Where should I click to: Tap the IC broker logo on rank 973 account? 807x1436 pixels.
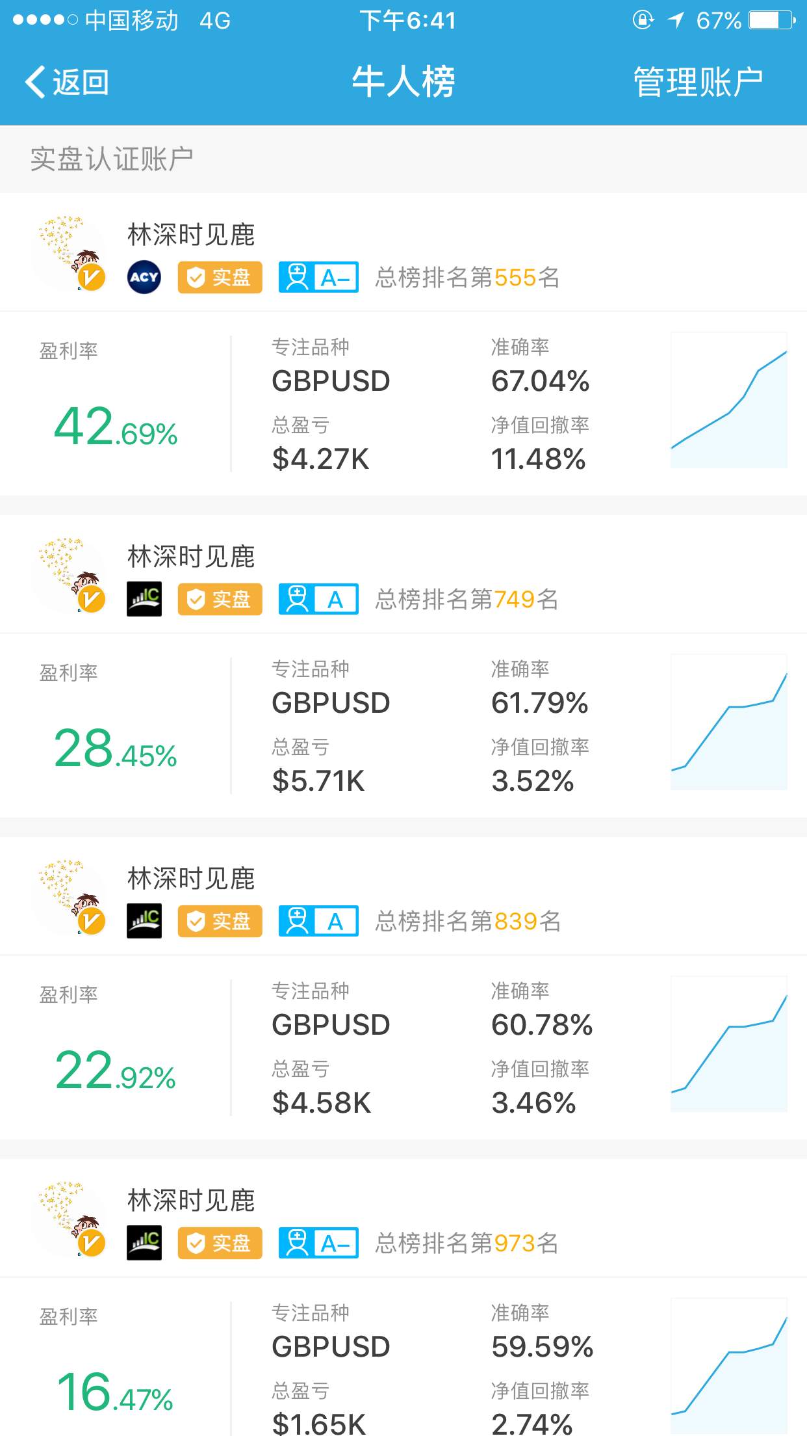point(144,1243)
